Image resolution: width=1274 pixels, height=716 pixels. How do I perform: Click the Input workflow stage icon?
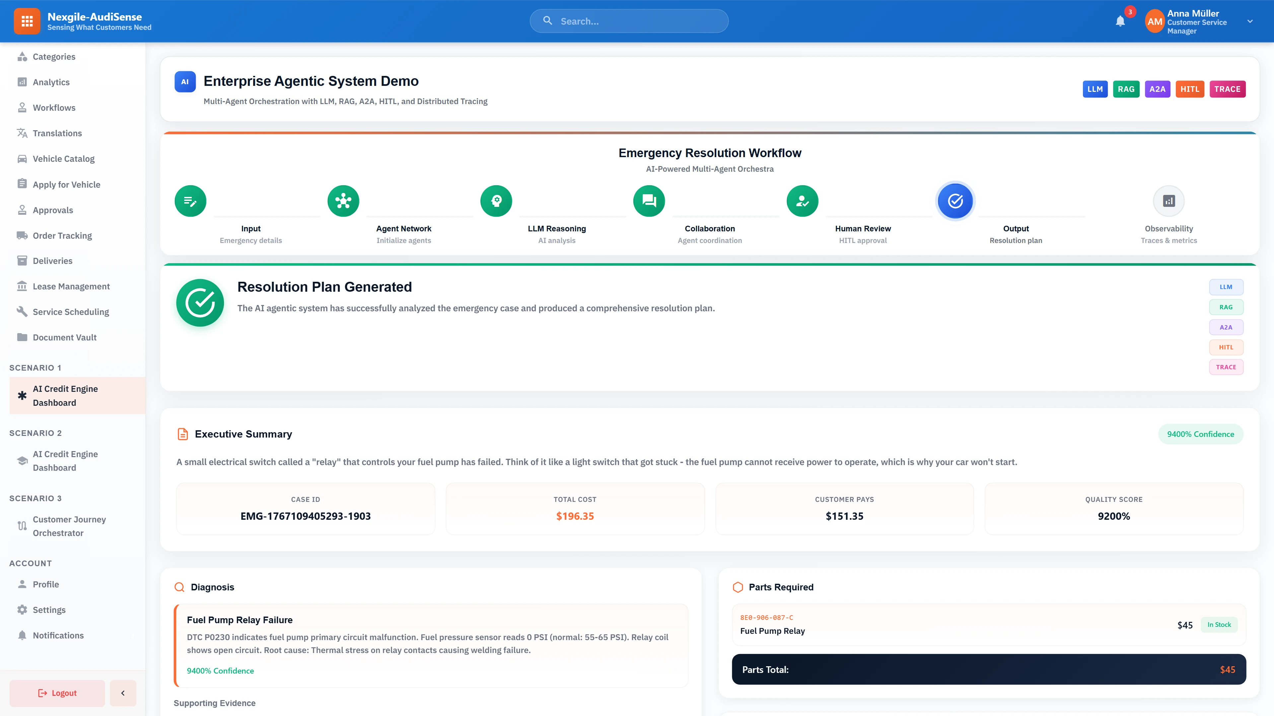pyautogui.click(x=190, y=201)
